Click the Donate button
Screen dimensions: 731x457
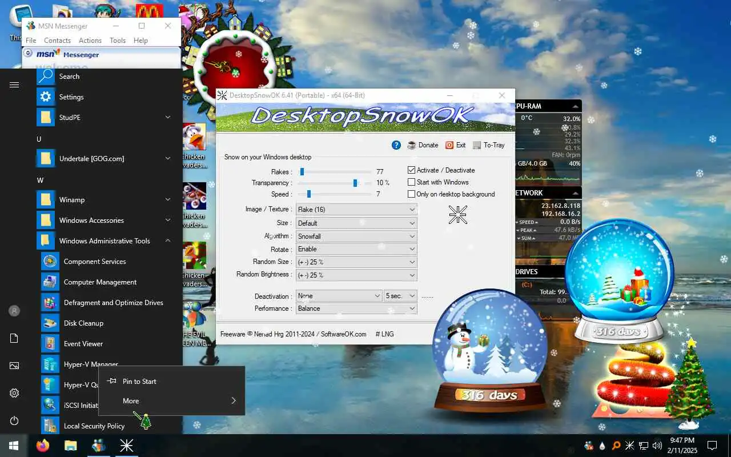[x=423, y=145]
